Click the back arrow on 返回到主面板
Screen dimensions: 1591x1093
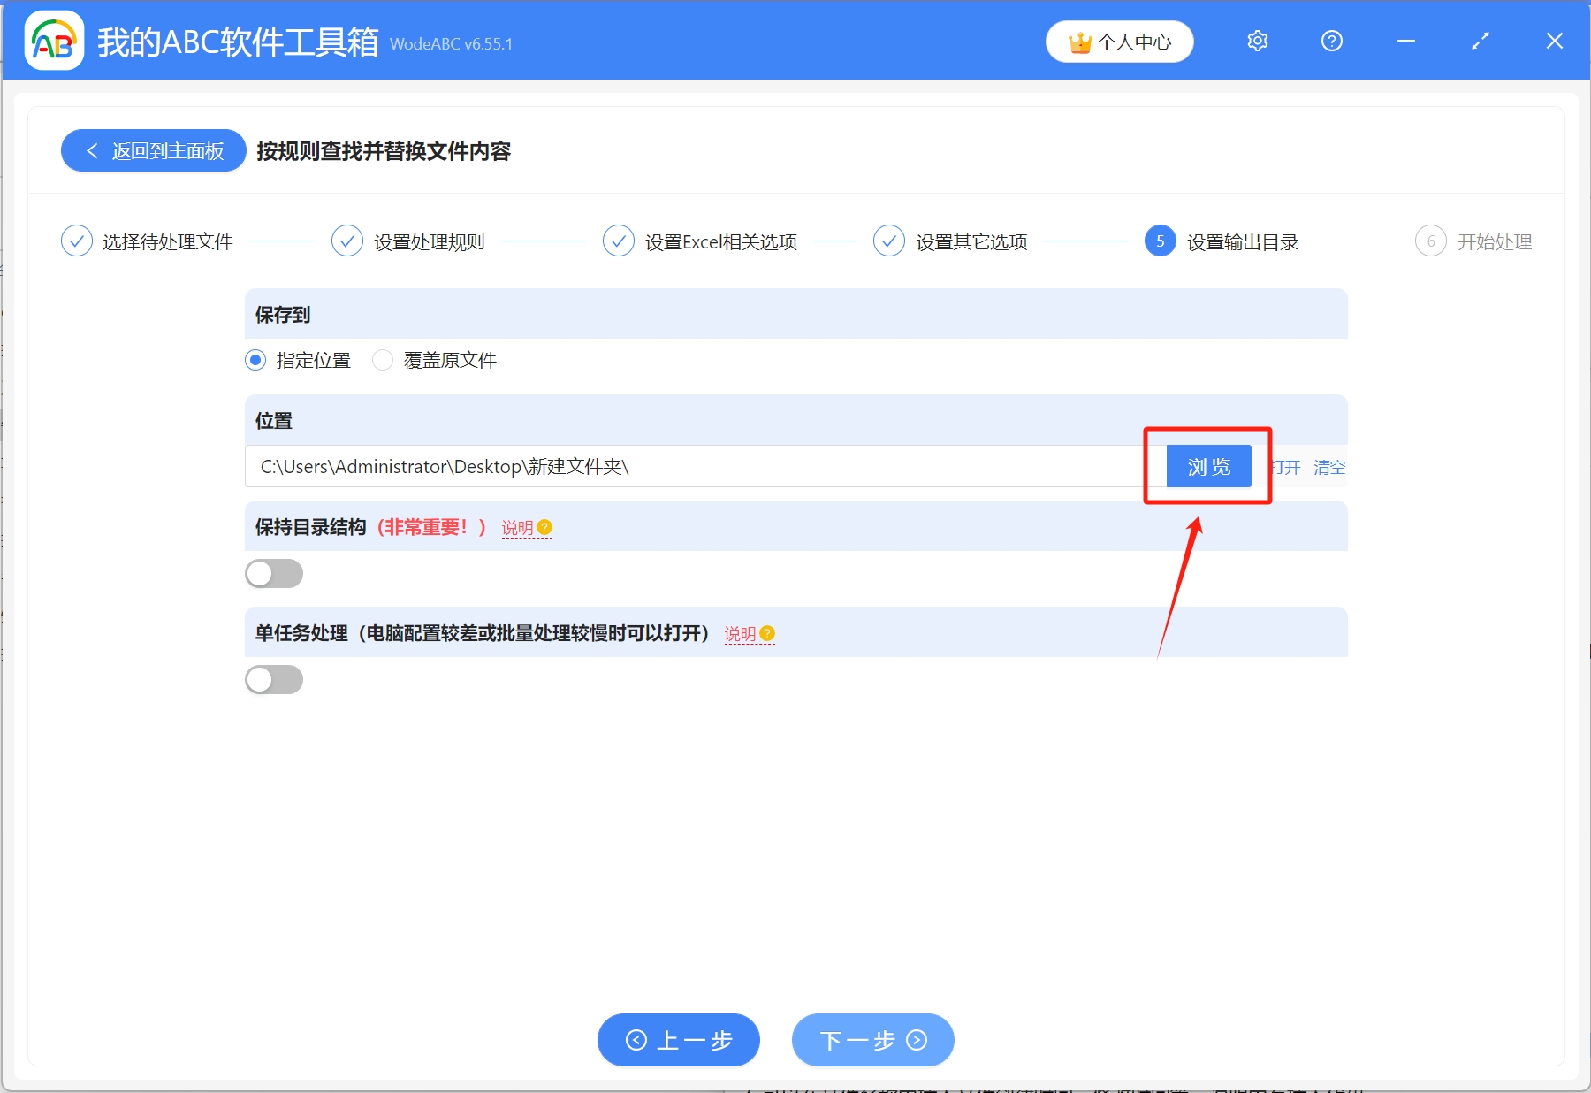[92, 150]
